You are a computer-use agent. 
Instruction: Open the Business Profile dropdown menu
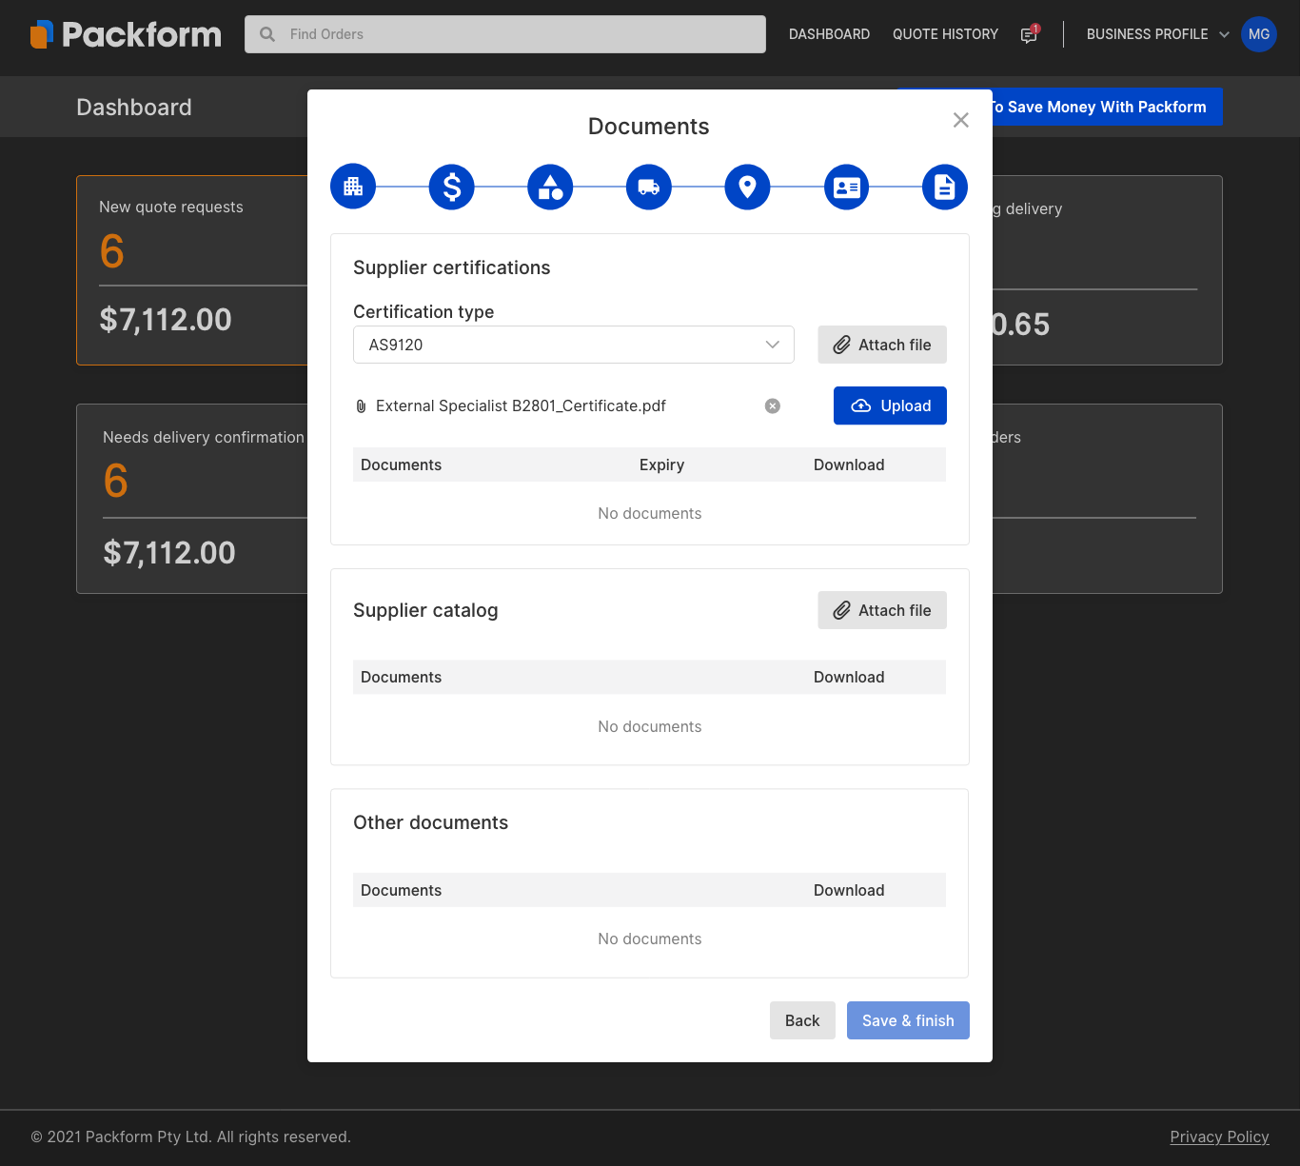tap(1157, 34)
